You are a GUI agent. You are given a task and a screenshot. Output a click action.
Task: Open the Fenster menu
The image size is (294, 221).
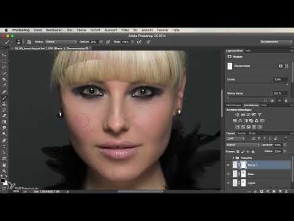[162, 30]
